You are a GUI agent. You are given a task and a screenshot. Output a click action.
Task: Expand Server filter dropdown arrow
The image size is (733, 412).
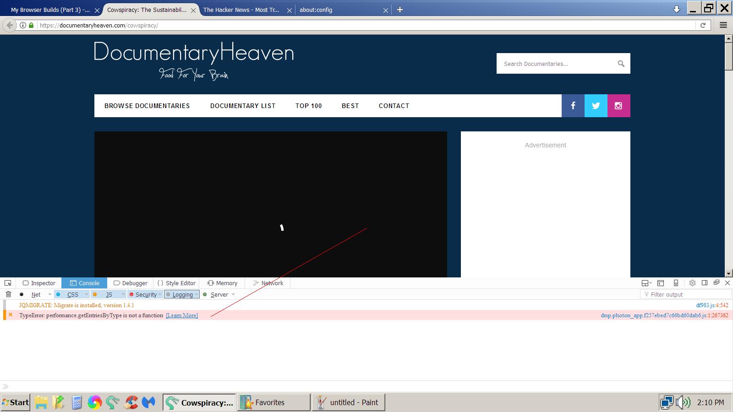click(x=233, y=294)
